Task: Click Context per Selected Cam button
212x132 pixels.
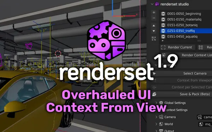Action: click(182, 87)
